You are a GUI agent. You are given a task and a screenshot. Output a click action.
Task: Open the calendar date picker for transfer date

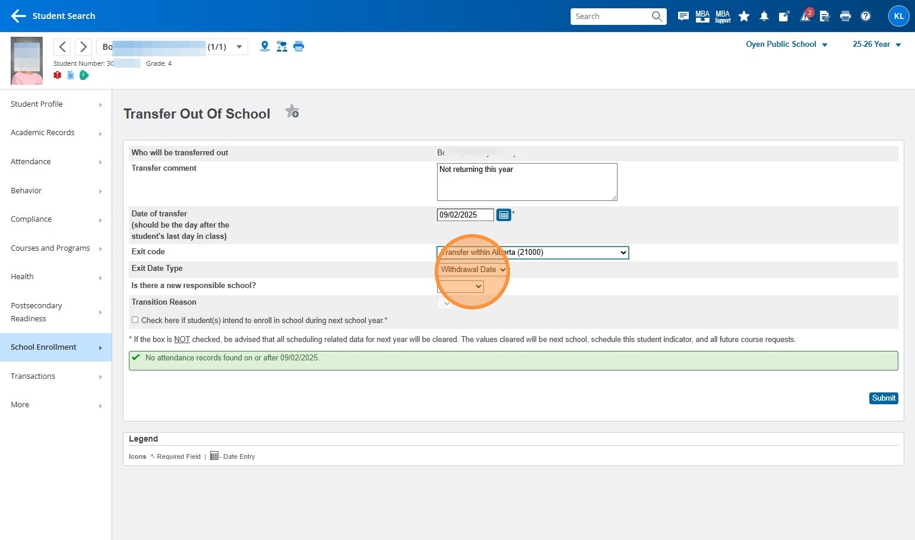coord(504,215)
